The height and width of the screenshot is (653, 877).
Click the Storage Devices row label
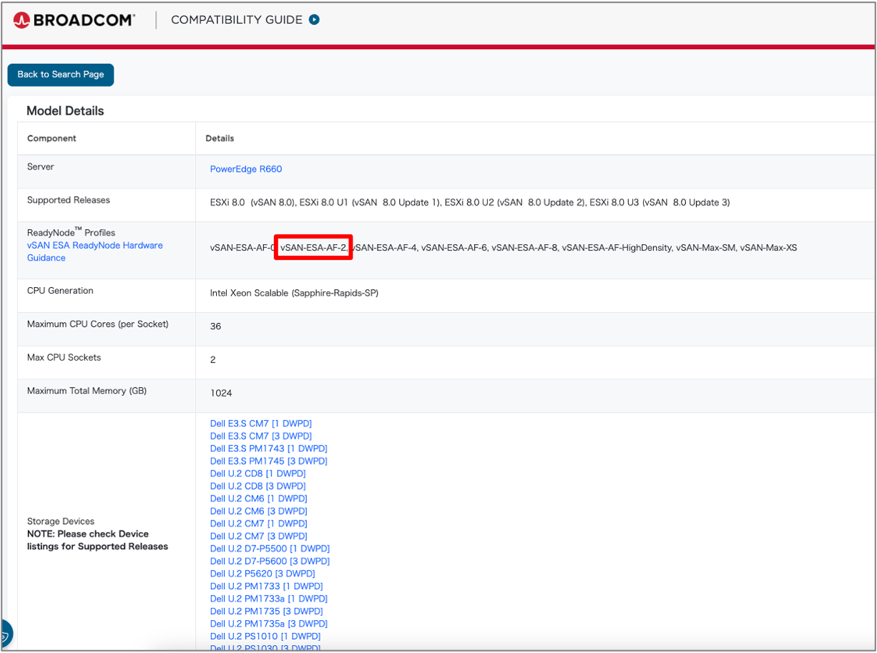61,521
